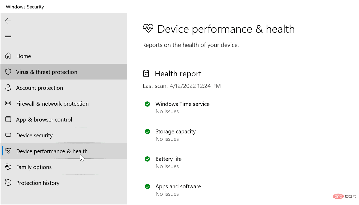
Task: Select the Device security laptop icon
Action: click(x=8, y=135)
